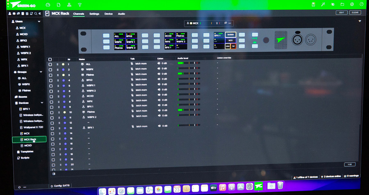Open the folder icon in top bar
This screenshot has height=195, width=369.
click(x=342, y=5)
